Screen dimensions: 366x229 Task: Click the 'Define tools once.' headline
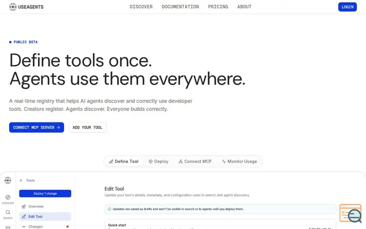[81, 60]
